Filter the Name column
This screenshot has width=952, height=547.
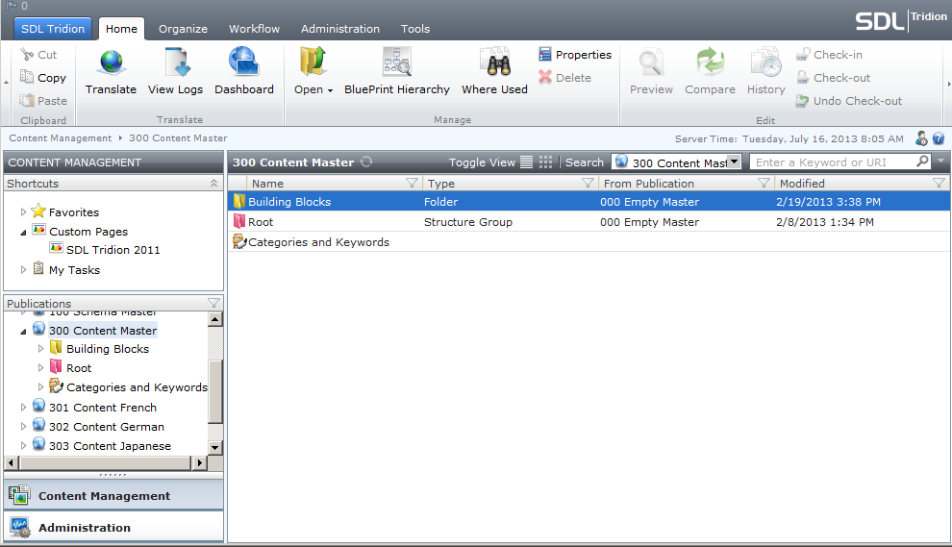click(x=412, y=183)
